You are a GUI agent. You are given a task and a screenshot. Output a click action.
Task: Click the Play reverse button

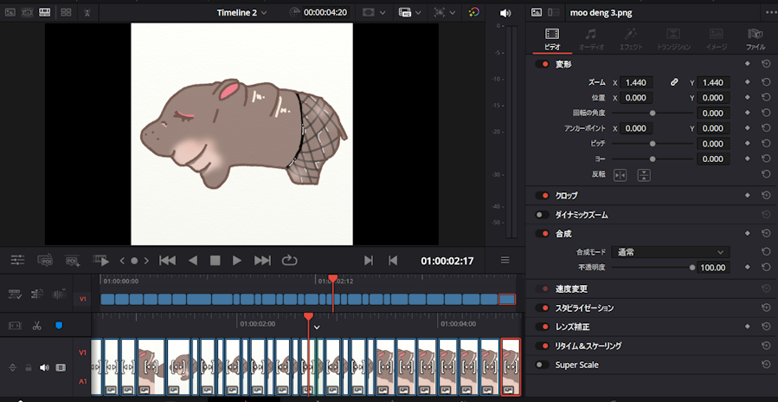point(193,260)
